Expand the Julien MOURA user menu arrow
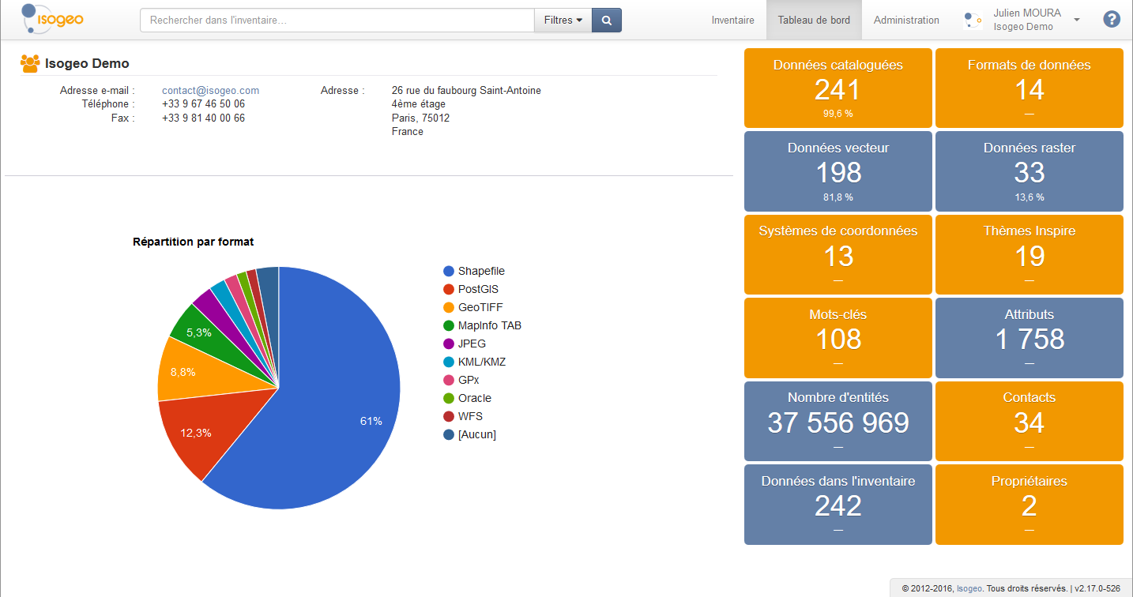 1077,20
